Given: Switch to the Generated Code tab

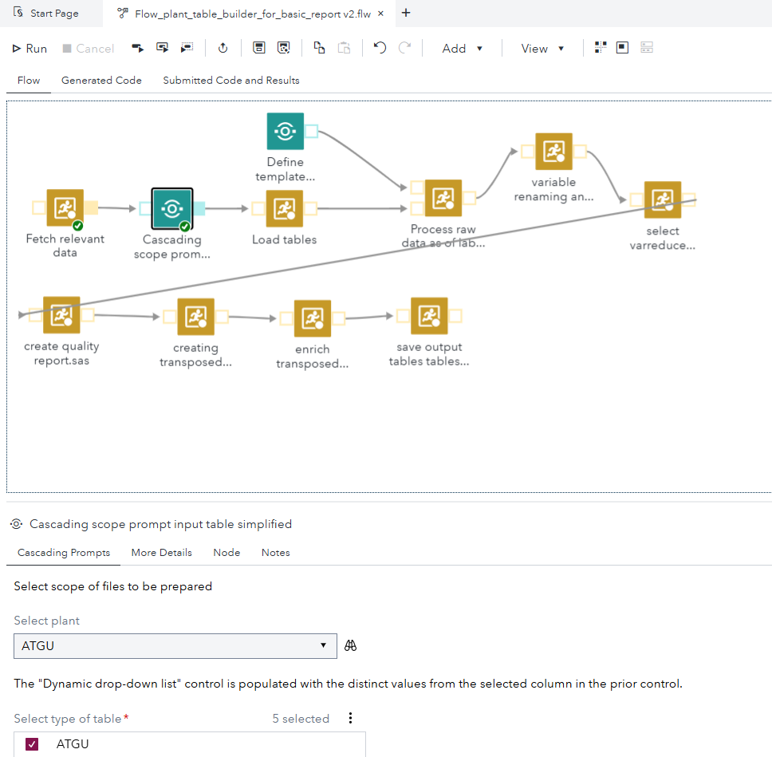Looking at the screenshot, I should [101, 80].
